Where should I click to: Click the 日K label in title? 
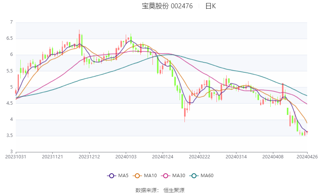point(210,6)
